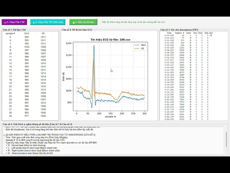Screen dimensions: 230x173
Task: Select the CSV row for sample 15
Action: pyautogui.click(x=30, y=70)
